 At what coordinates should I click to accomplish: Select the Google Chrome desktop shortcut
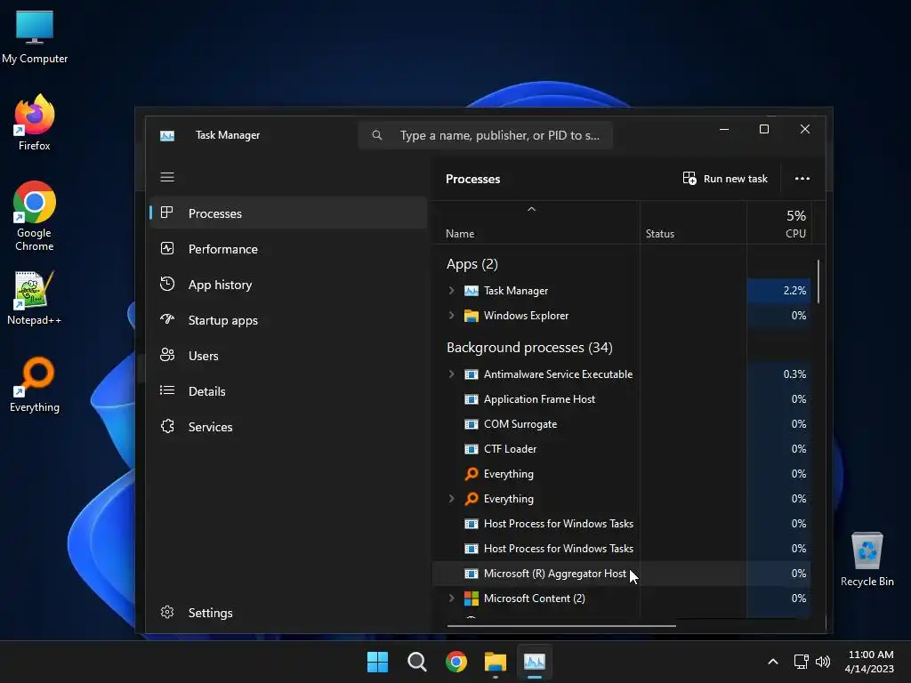tap(35, 216)
